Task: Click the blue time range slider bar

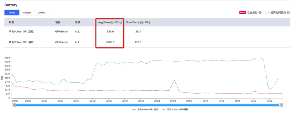Action: click(x=147, y=105)
